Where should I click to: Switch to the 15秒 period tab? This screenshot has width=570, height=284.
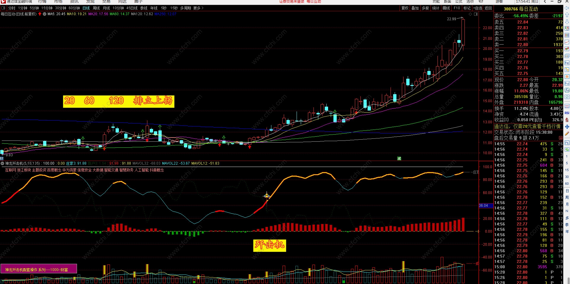tap(174, 8)
